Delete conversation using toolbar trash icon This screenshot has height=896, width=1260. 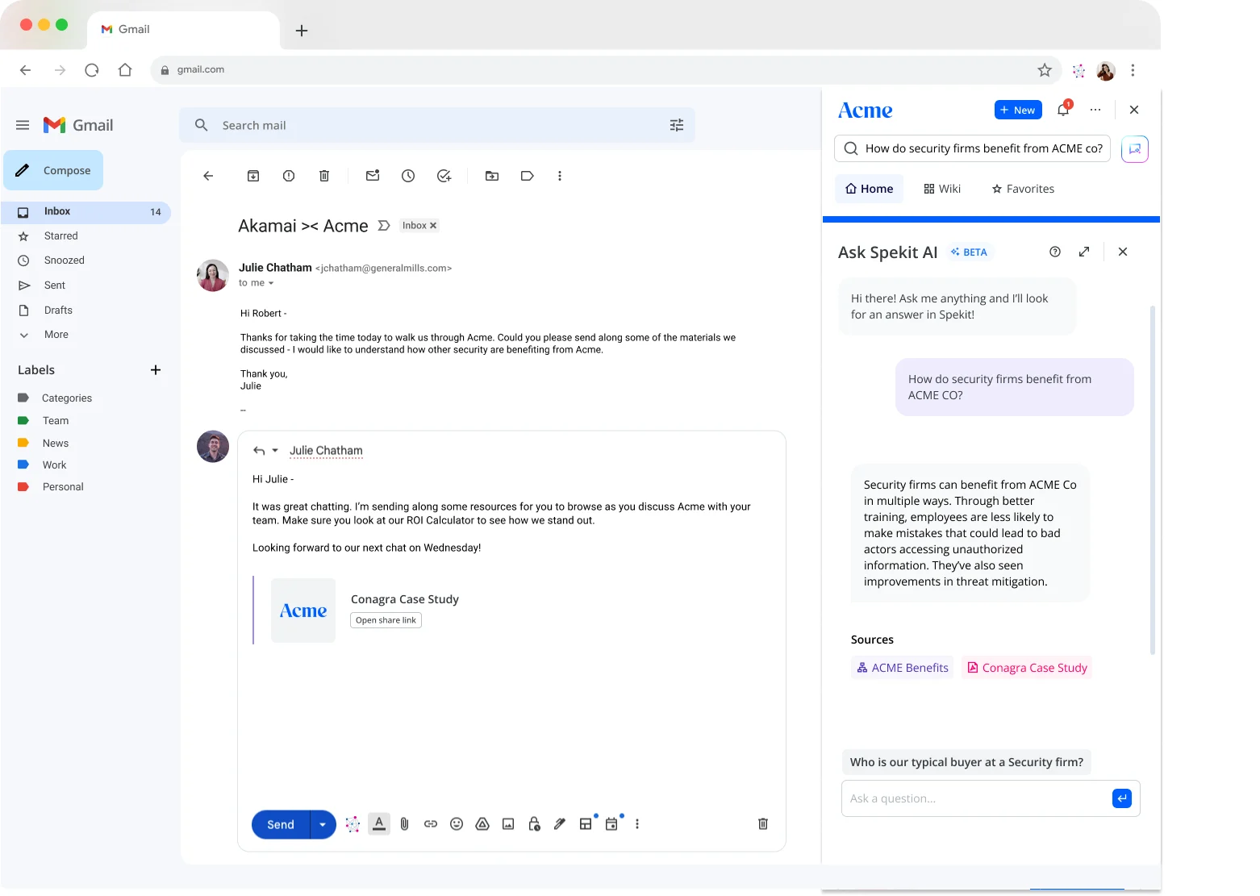324,176
